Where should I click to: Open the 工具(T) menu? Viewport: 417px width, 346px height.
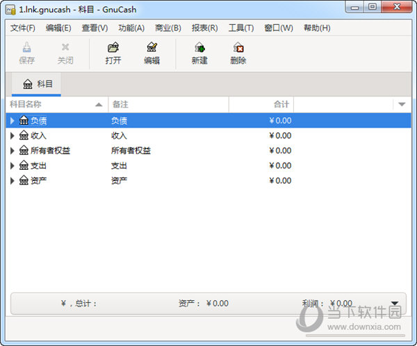pos(241,28)
